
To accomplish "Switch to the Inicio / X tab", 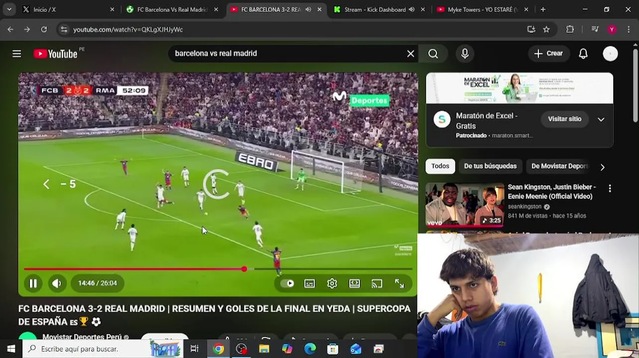I will click(x=67, y=9).
